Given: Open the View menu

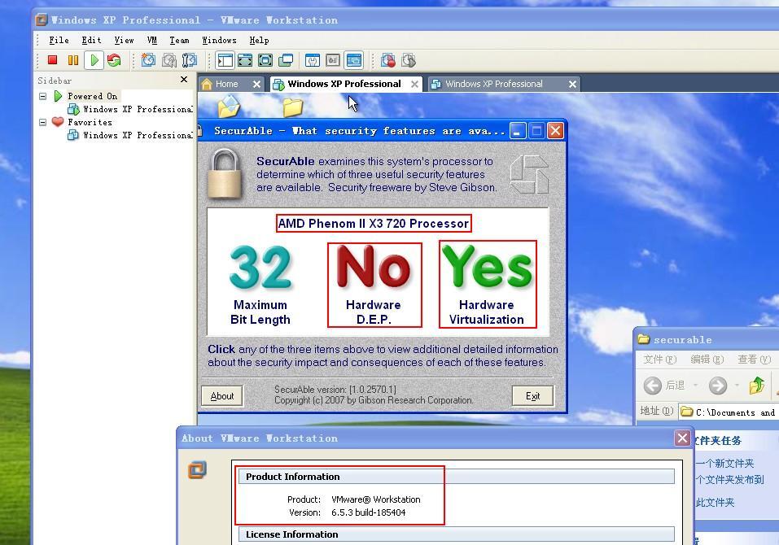Looking at the screenshot, I should [x=124, y=40].
